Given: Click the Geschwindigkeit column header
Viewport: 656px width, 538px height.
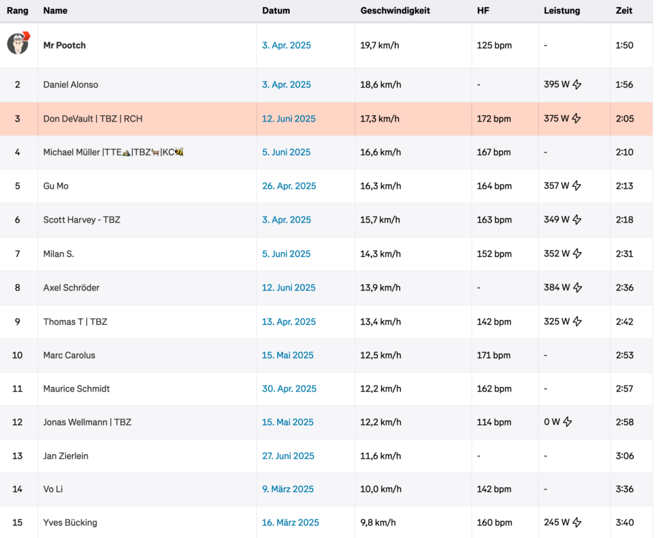Looking at the screenshot, I should click(x=395, y=10).
